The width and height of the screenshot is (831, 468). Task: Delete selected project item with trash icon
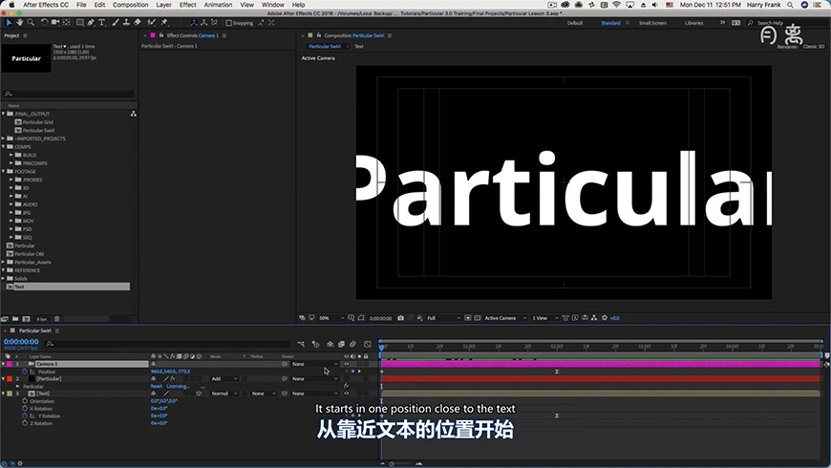56,319
